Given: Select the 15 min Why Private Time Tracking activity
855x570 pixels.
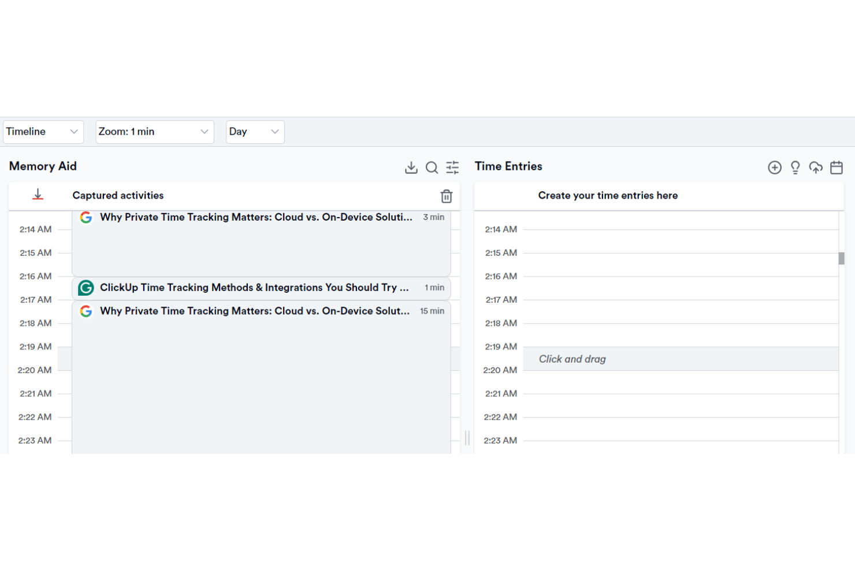Looking at the screenshot, I should point(261,377).
